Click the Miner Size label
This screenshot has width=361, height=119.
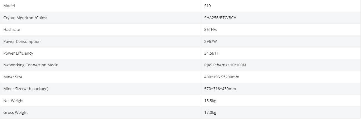[x=13, y=77]
